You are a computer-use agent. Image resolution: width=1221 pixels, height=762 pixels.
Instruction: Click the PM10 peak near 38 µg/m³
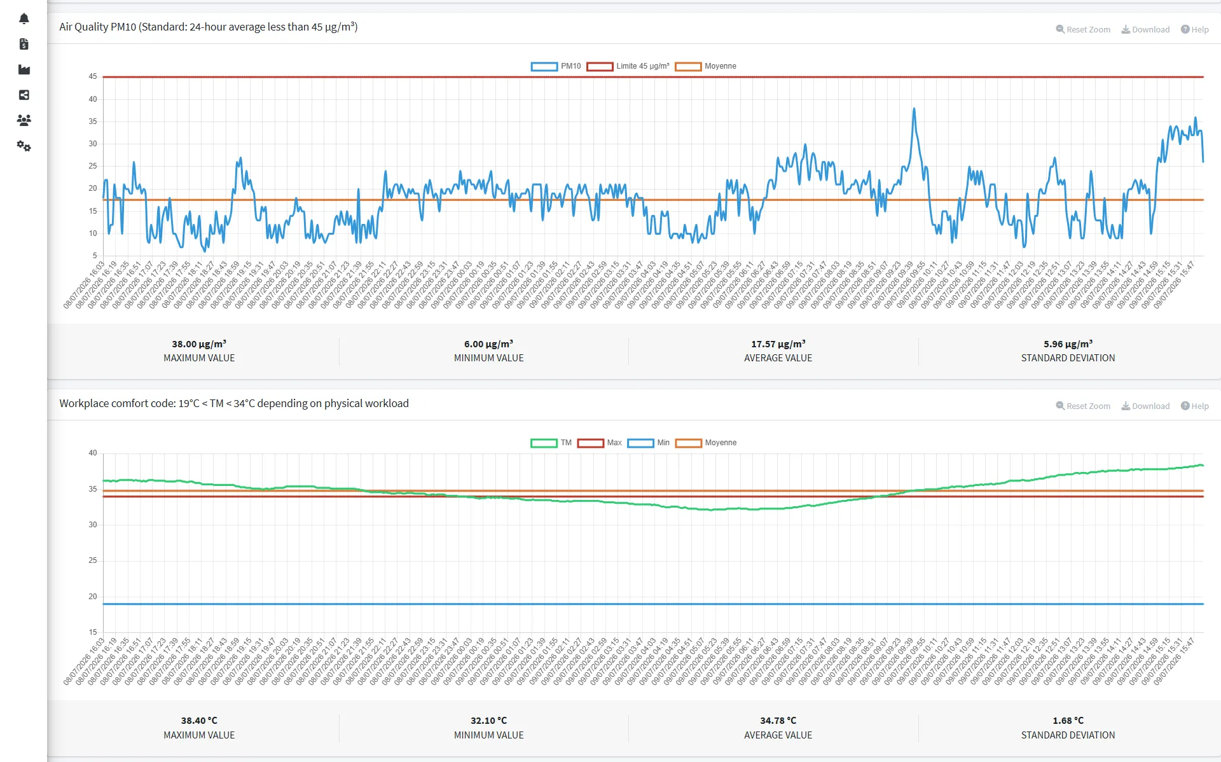(914, 109)
